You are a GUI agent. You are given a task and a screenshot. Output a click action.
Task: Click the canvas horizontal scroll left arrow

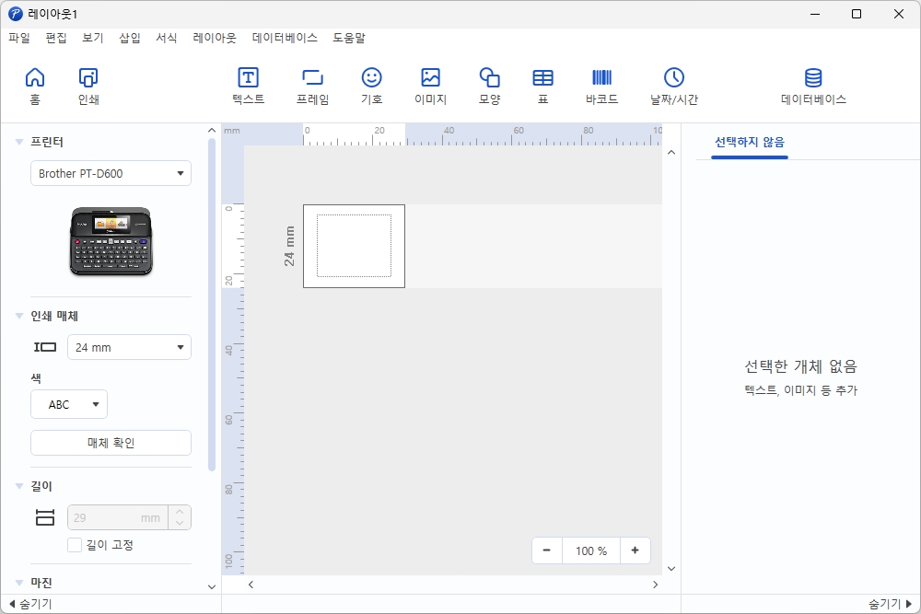251,585
